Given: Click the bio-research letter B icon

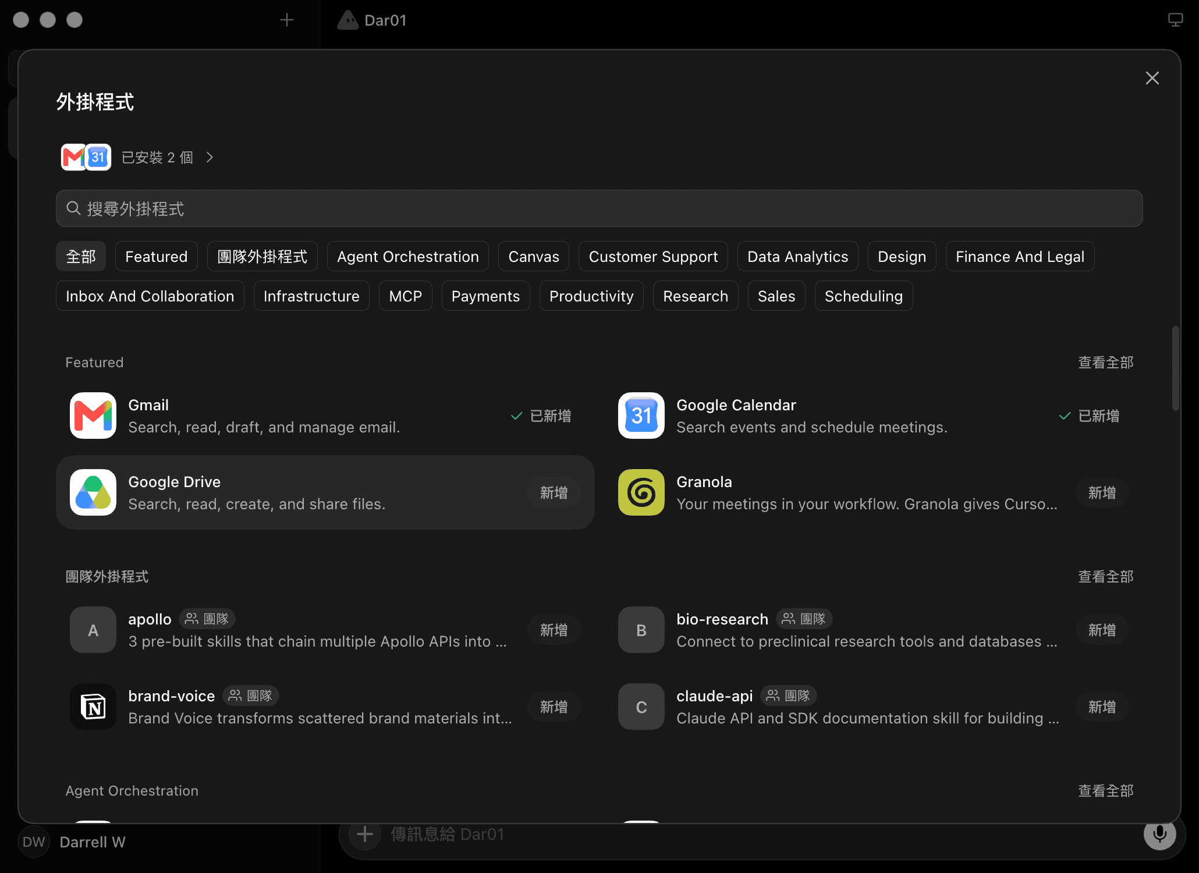Looking at the screenshot, I should pos(641,630).
